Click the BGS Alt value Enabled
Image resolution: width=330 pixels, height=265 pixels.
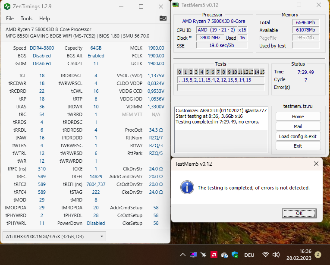pyautogui.click(x=96, y=56)
